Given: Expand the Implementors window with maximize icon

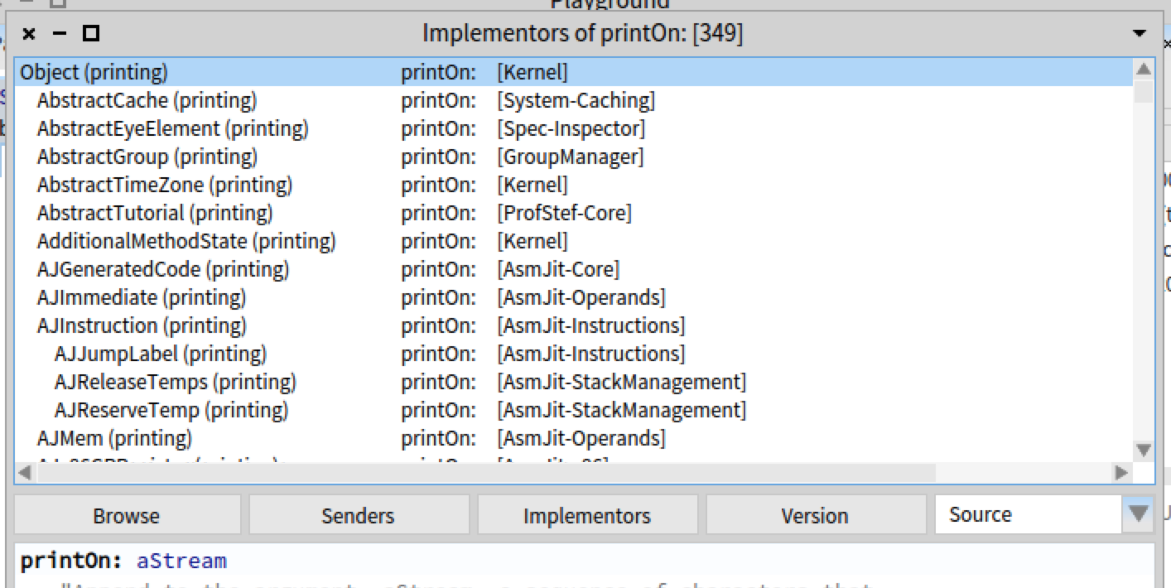Looking at the screenshot, I should [91, 34].
